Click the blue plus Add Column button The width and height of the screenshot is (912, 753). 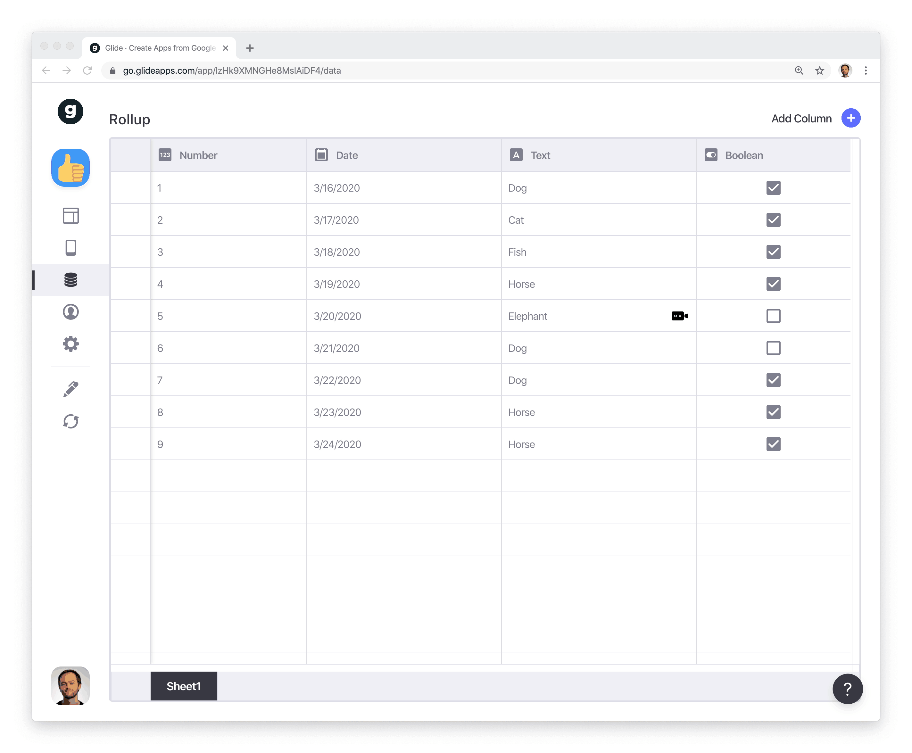[x=850, y=118]
